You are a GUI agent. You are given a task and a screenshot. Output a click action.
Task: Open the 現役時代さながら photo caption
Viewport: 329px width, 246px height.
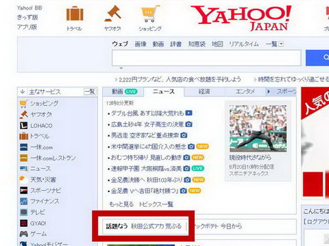click(250, 157)
